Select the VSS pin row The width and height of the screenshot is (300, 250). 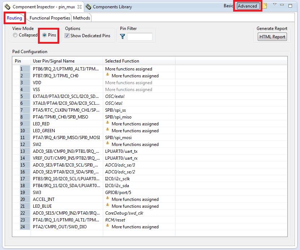[x=150, y=90]
